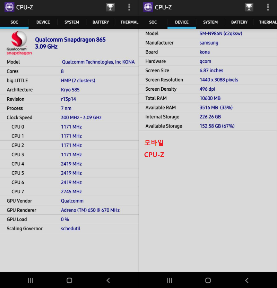Tap the Internal Storage value 226.26 GB
Screen dimensions: 277x288
210,117
